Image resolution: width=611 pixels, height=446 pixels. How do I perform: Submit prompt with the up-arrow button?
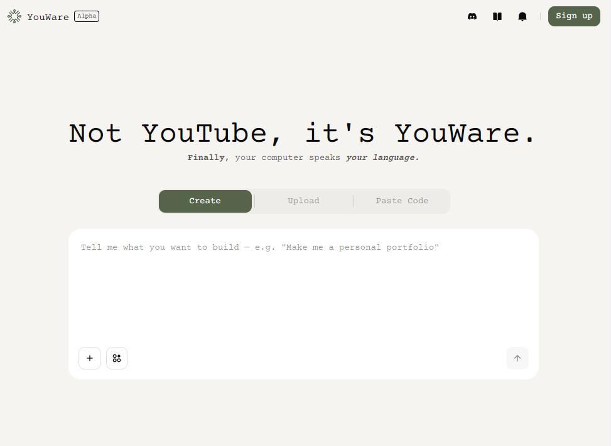click(x=517, y=358)
